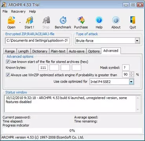Toggle Use known start of file checkbox

(x=8, y=61)
